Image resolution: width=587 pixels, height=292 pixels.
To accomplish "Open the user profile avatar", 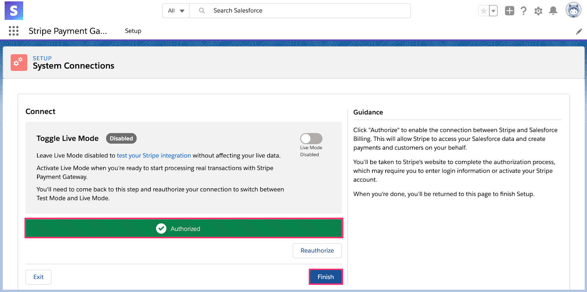I will (573, 10).
